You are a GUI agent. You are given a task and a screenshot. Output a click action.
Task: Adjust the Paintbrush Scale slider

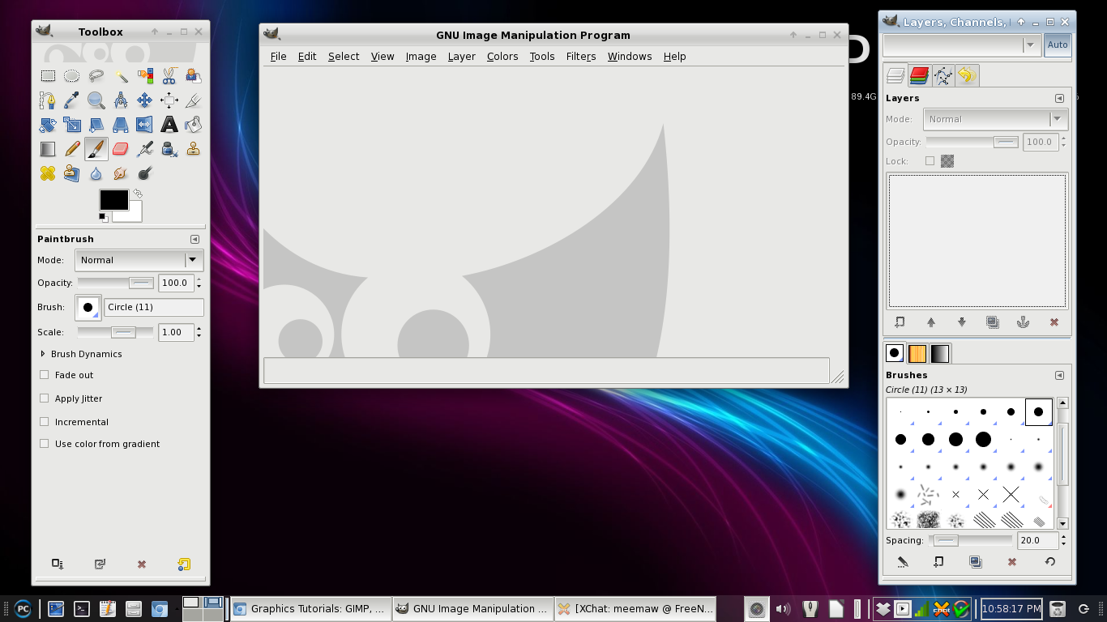tap(115, 332)
